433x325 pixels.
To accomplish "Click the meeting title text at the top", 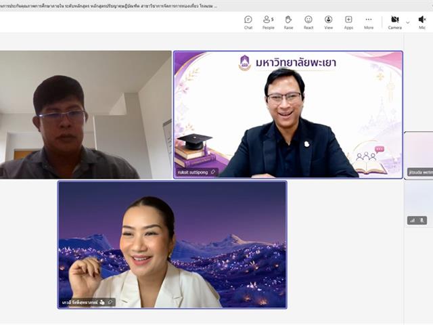I will tap(108, 6).
